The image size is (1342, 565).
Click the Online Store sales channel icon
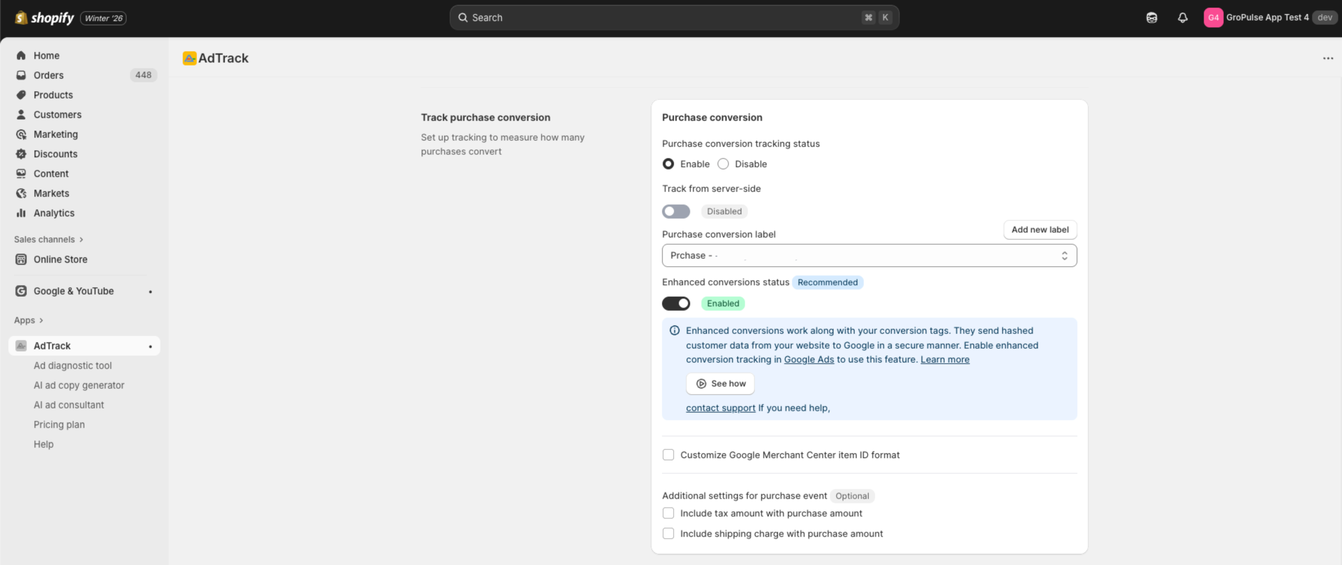click(x=20, y=259)
